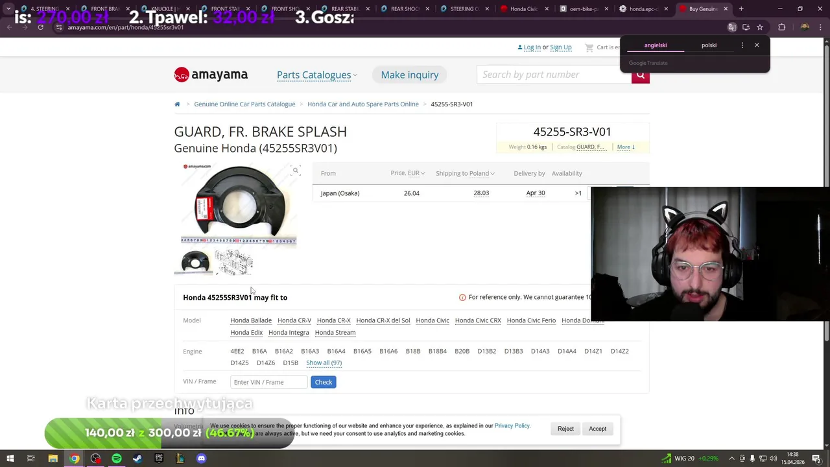Open Windows Start menu
The width and height of the screenshot is (830, 467).
tap(10, 459)
